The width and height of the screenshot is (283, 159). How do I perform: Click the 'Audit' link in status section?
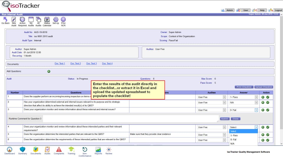point(9,79)
